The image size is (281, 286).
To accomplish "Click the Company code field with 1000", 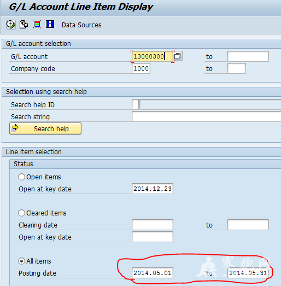I will point(141,68).
